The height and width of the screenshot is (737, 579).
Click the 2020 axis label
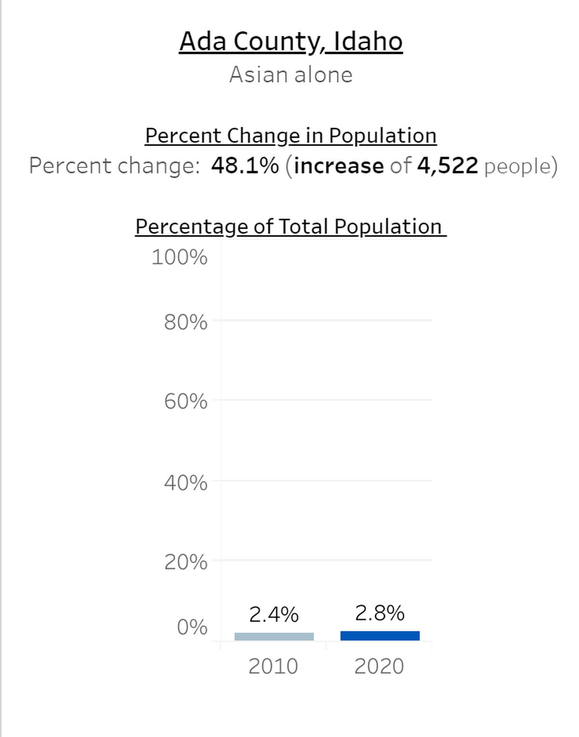379,666
